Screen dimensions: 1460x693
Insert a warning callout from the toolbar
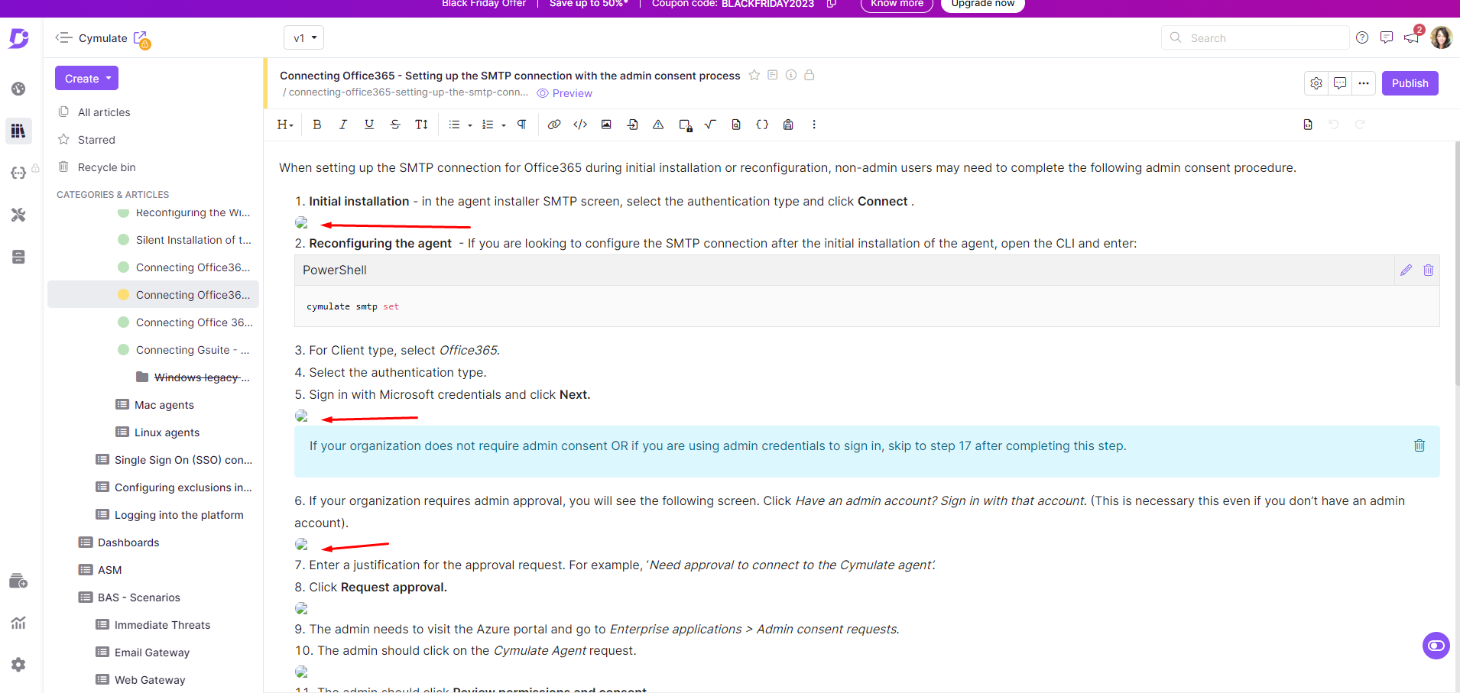(x=658, y=125)
